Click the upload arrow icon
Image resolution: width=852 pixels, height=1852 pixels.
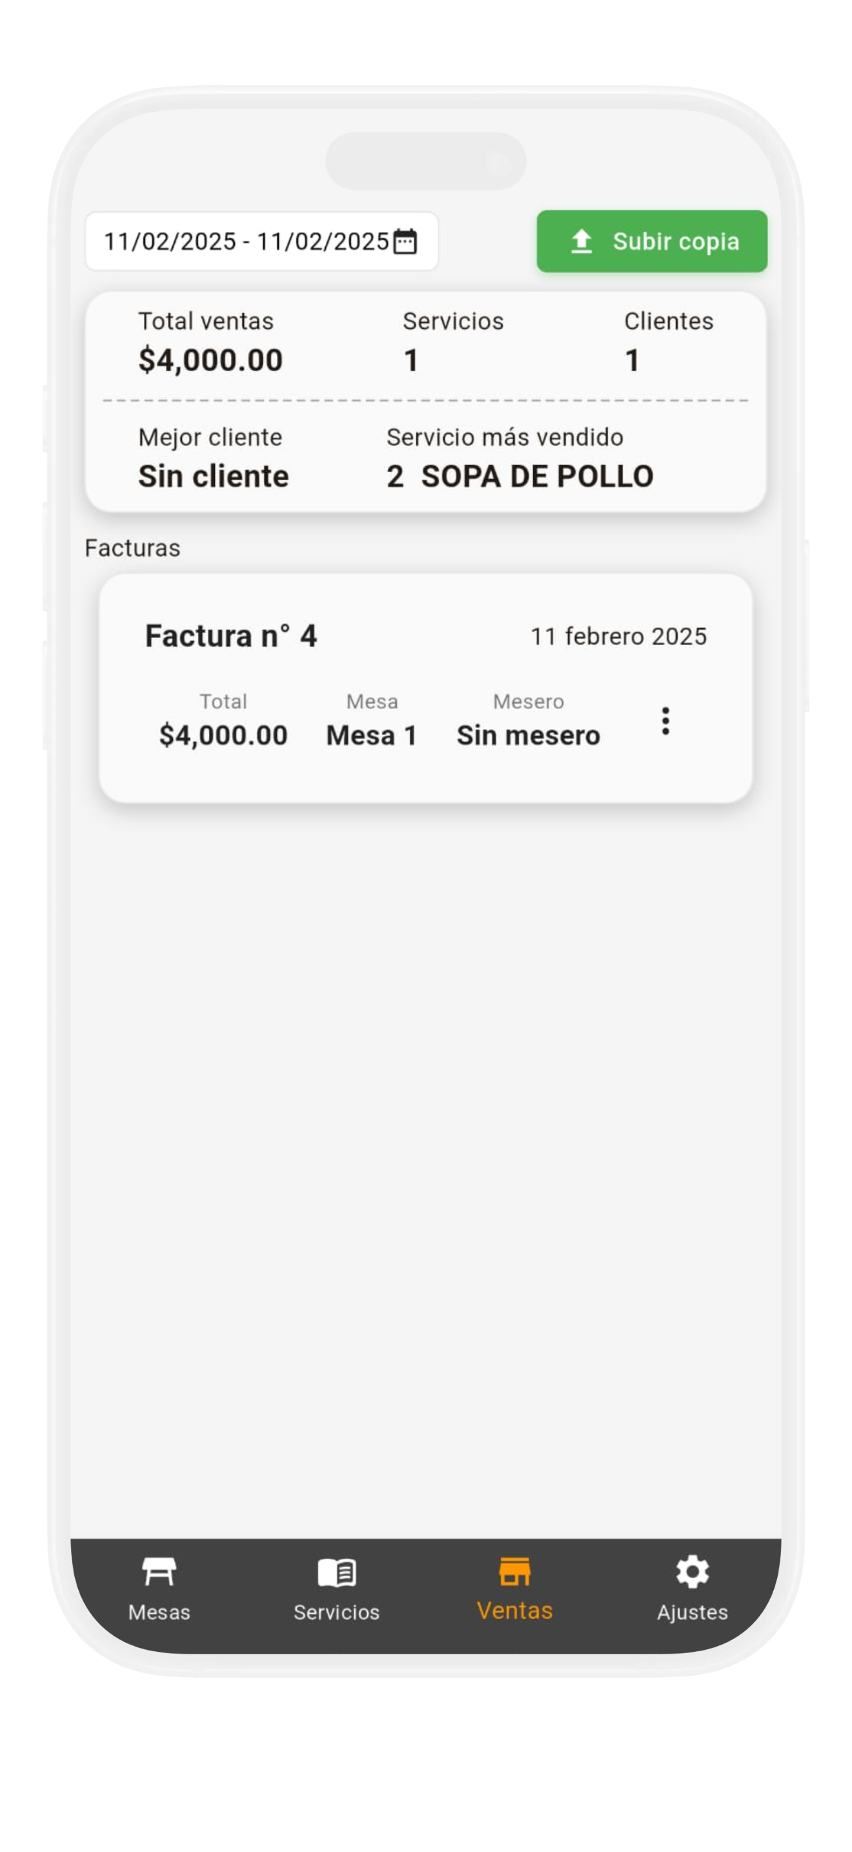point(581,242)
